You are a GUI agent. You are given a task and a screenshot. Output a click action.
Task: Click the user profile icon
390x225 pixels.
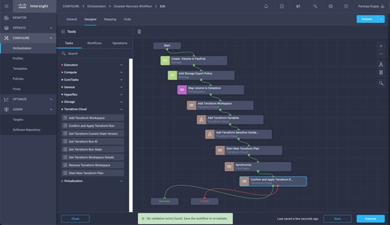click(382, 6)
